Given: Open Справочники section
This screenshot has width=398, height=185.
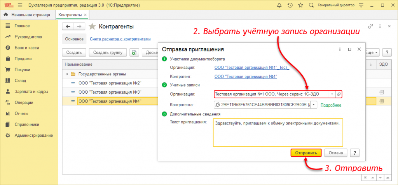Looking at the screenshot, I should (x=27, y=124).
